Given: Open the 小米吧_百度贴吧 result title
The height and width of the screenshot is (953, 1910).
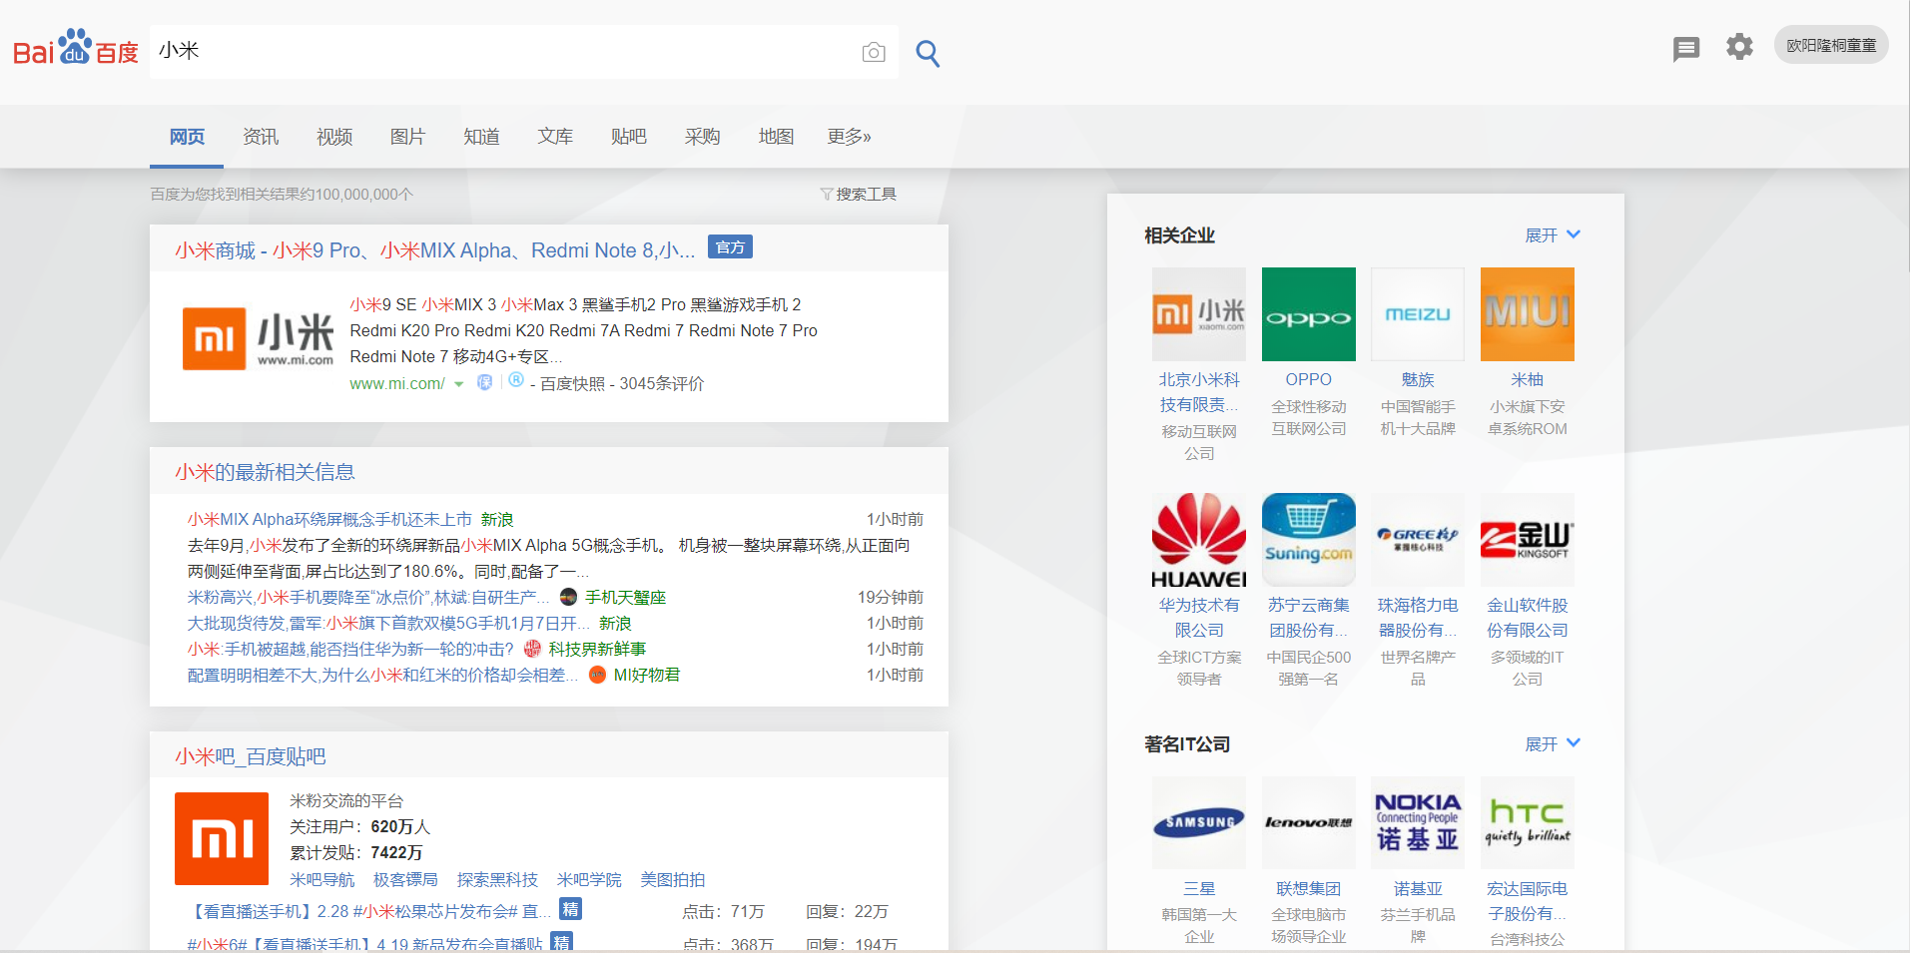Looking at the screenshot, I should tap(251, 756).
